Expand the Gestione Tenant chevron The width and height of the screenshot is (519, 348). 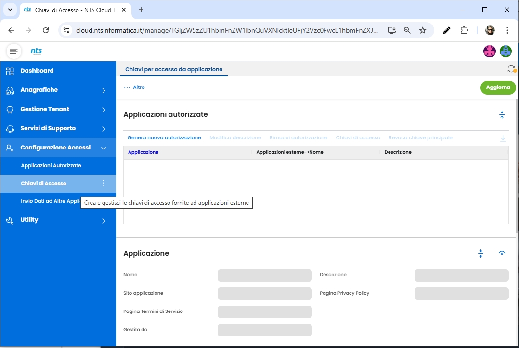104,110
